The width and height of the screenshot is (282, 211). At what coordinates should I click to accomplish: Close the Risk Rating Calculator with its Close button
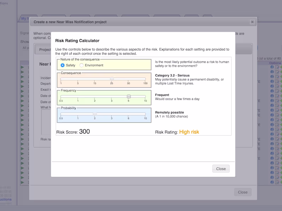221,169
